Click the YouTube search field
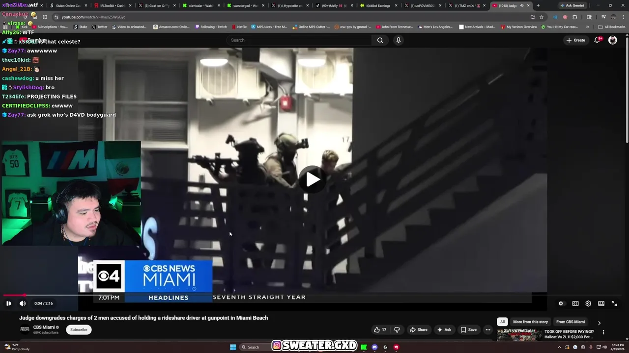The height and width of the screenshot is (353, 629). 299,40
